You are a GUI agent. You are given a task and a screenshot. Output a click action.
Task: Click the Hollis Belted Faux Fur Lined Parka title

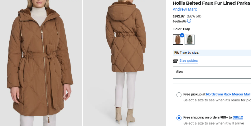point(211,3)
